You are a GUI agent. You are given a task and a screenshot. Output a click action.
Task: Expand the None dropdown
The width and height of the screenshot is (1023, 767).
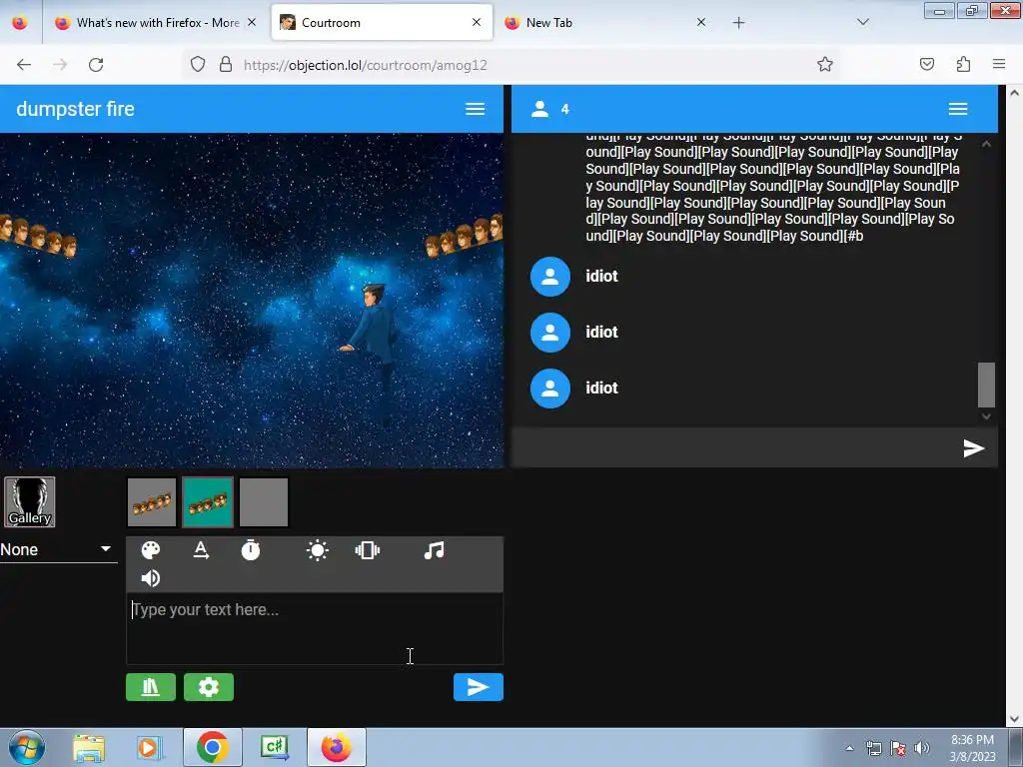(57, 550)
